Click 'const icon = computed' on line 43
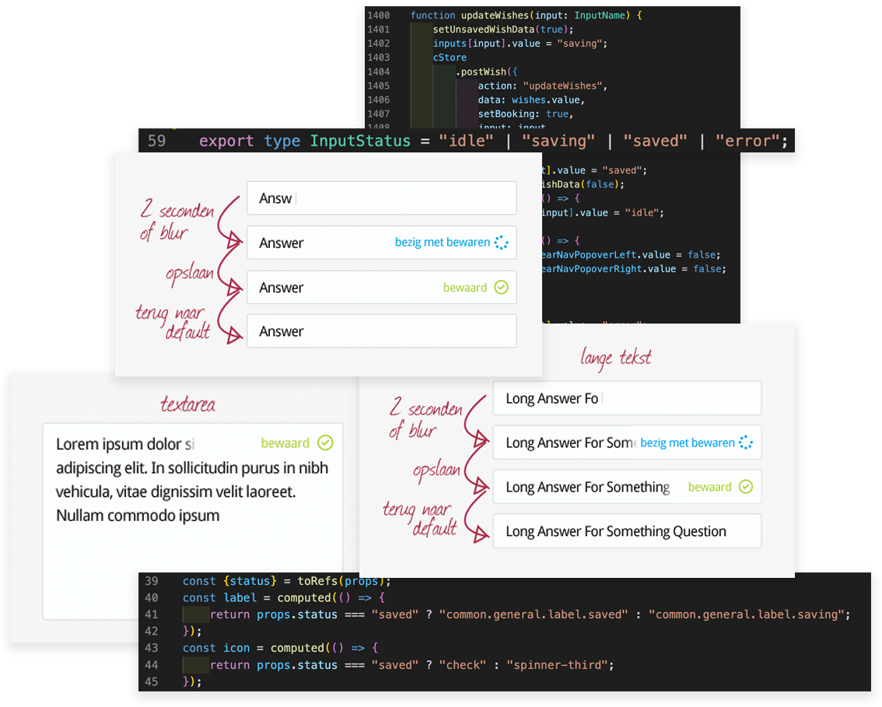The image size is (882, 707). (253, 648)
